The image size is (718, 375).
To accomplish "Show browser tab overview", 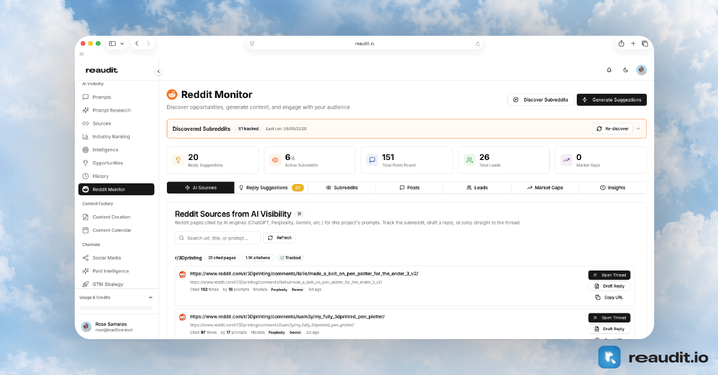I will [x=645, y=44].
